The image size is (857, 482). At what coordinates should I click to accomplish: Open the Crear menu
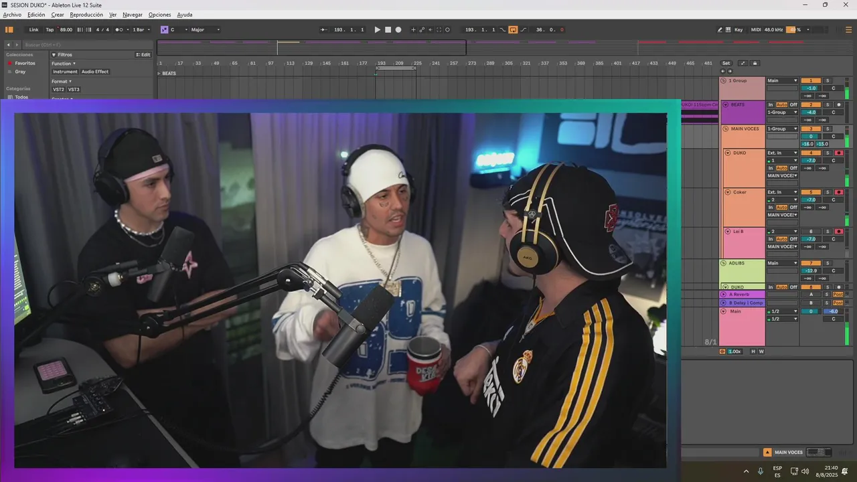point(58,15)
